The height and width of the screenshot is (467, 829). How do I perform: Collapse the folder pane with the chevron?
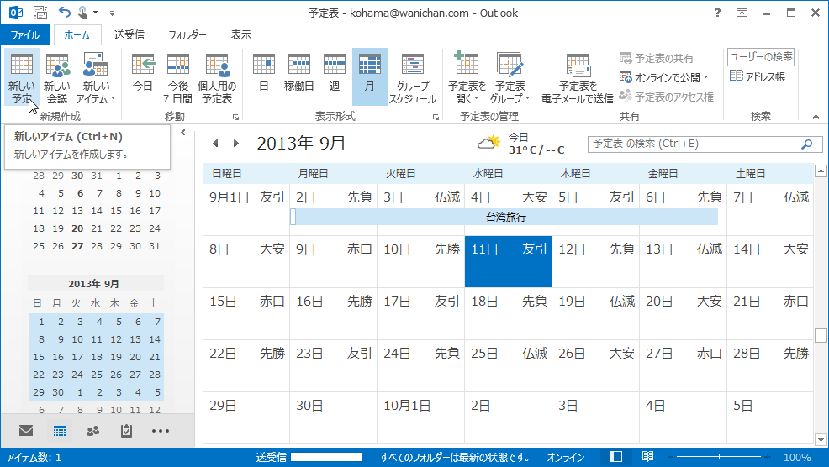tap(183, 133)
